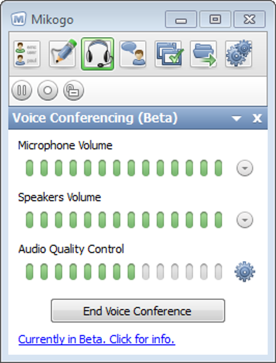Select the whiteboard pencil tool
The height and width of the screenshot is (363, 276).
point(62,54)
